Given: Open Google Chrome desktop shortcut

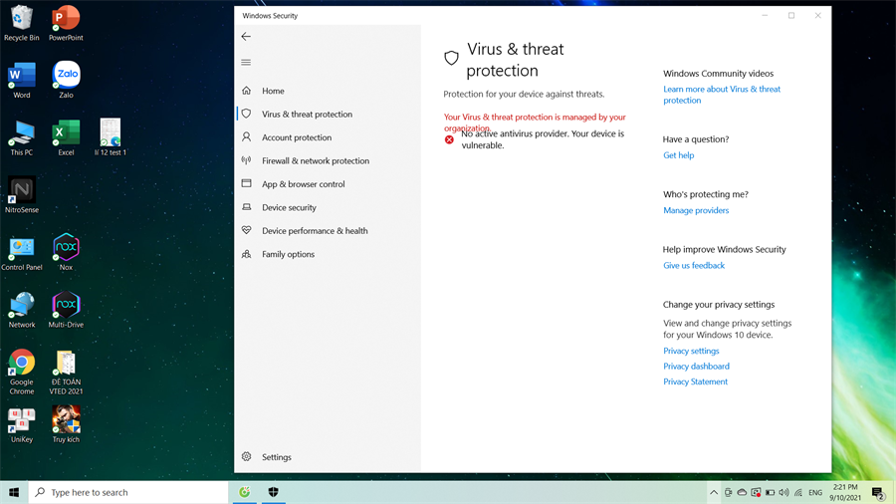Looking at the screenshot, I should (x=22, y=364).
